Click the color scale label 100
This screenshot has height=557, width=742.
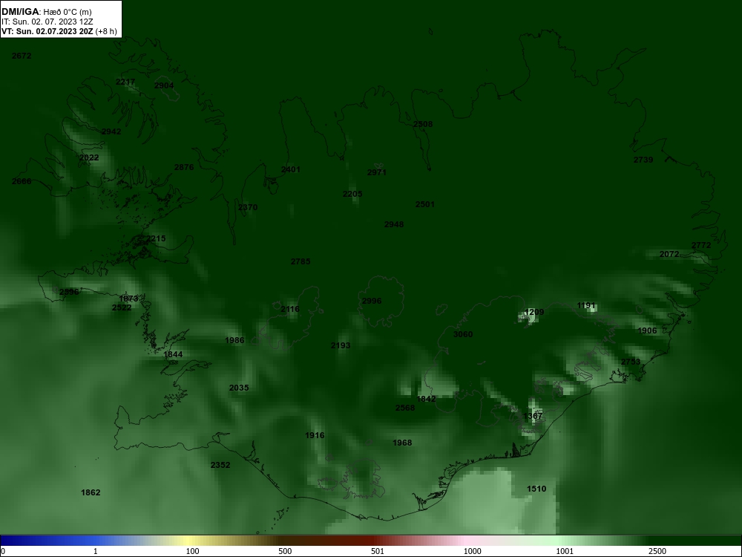click(193, 551)
